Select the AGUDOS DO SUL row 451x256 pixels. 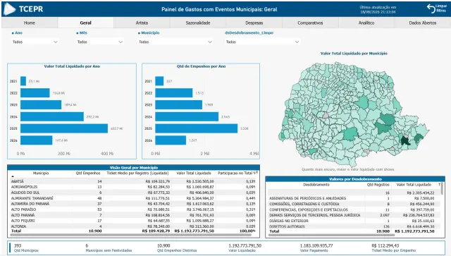133,193
